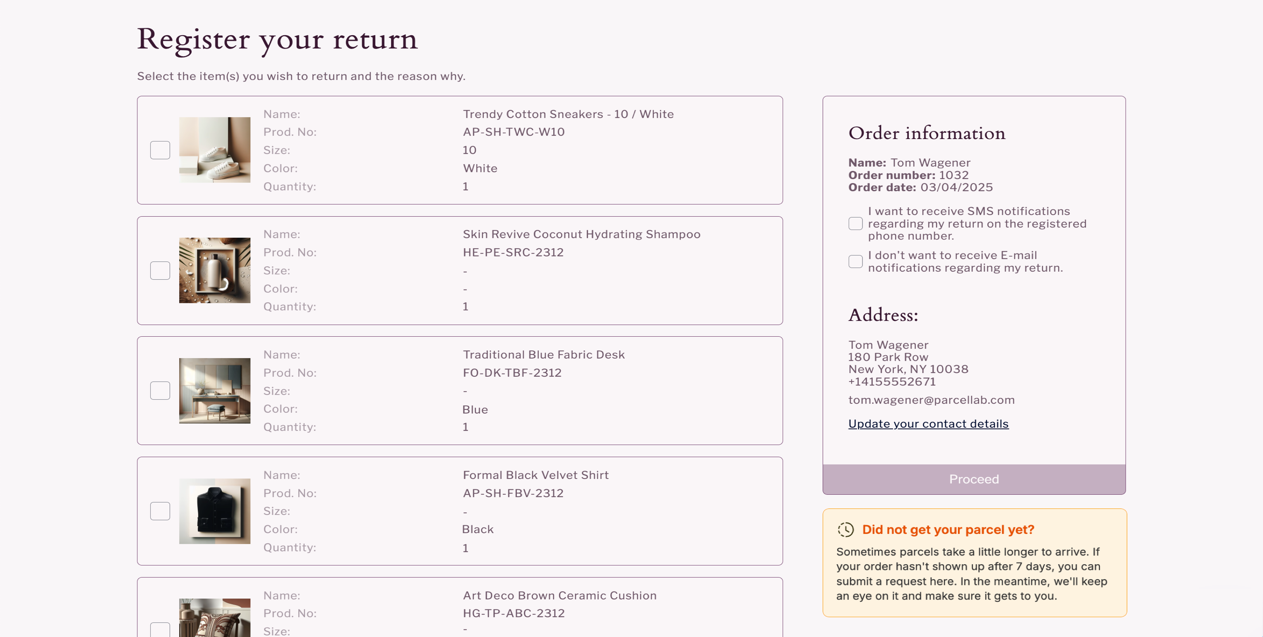Click the Trendy Cotton Sneakers product name
This screenshot has width=1263, height=637.
[568, 114]
